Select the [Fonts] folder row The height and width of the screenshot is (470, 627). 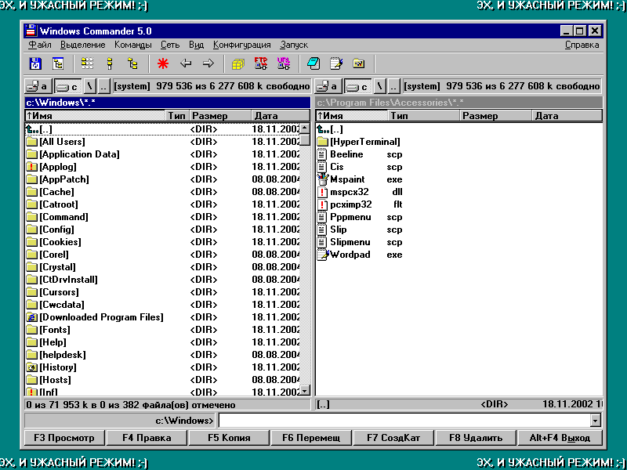162,330
